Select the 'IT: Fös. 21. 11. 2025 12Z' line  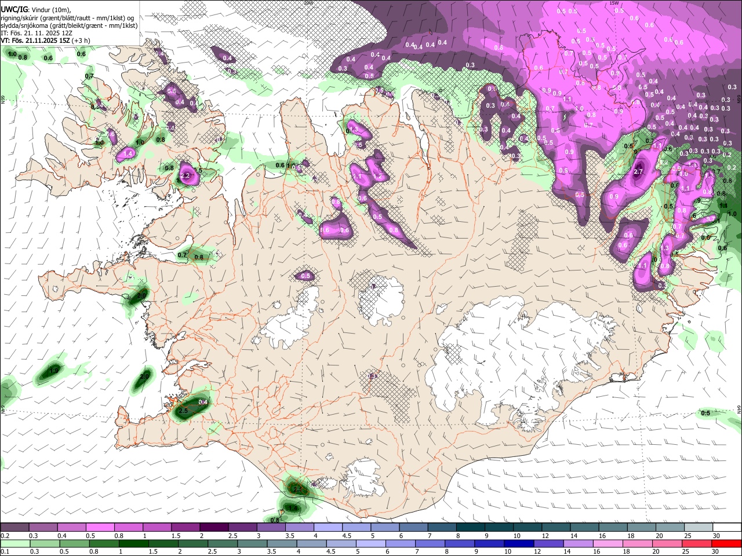(37, 33)
